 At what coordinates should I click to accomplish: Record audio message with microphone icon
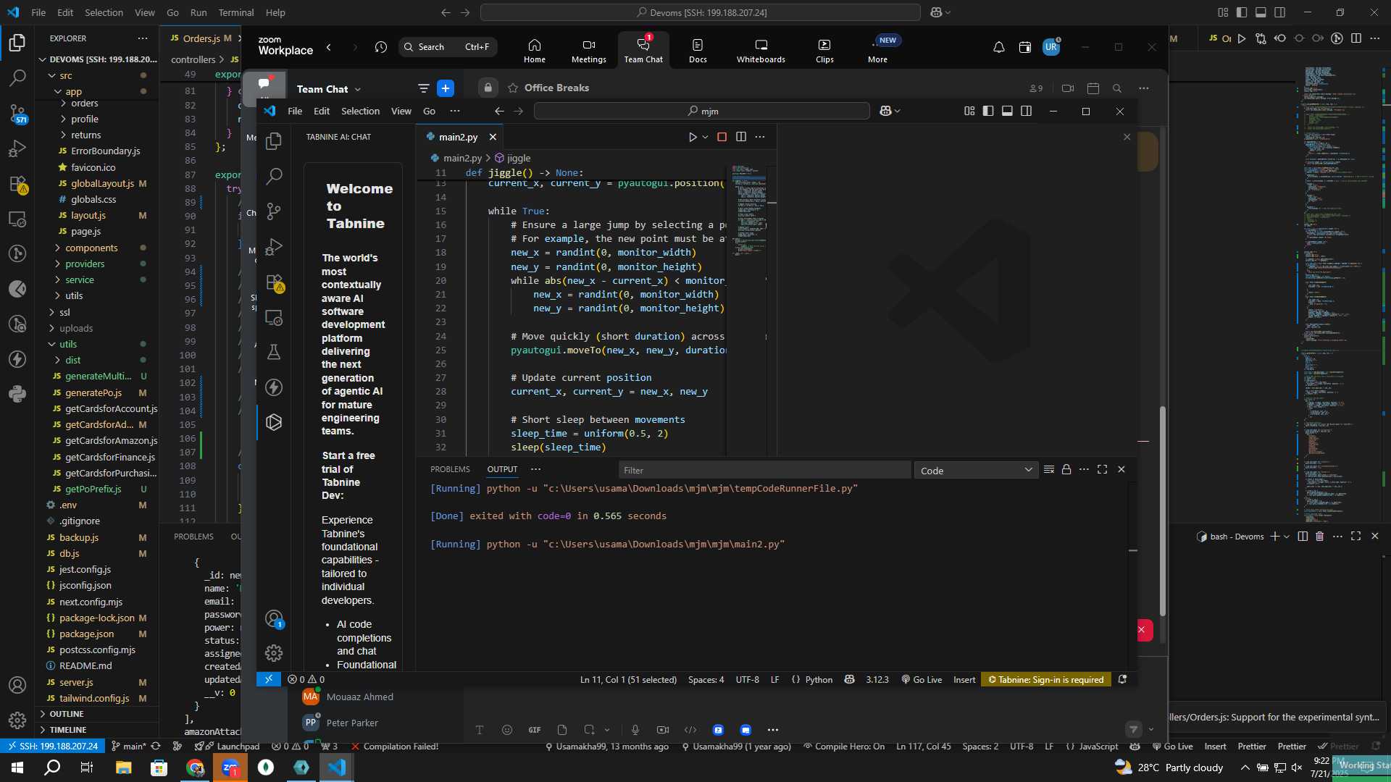(635, 730)
